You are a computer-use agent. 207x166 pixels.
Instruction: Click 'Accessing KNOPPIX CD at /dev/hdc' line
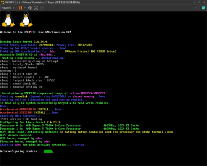(x=28, y=55)
